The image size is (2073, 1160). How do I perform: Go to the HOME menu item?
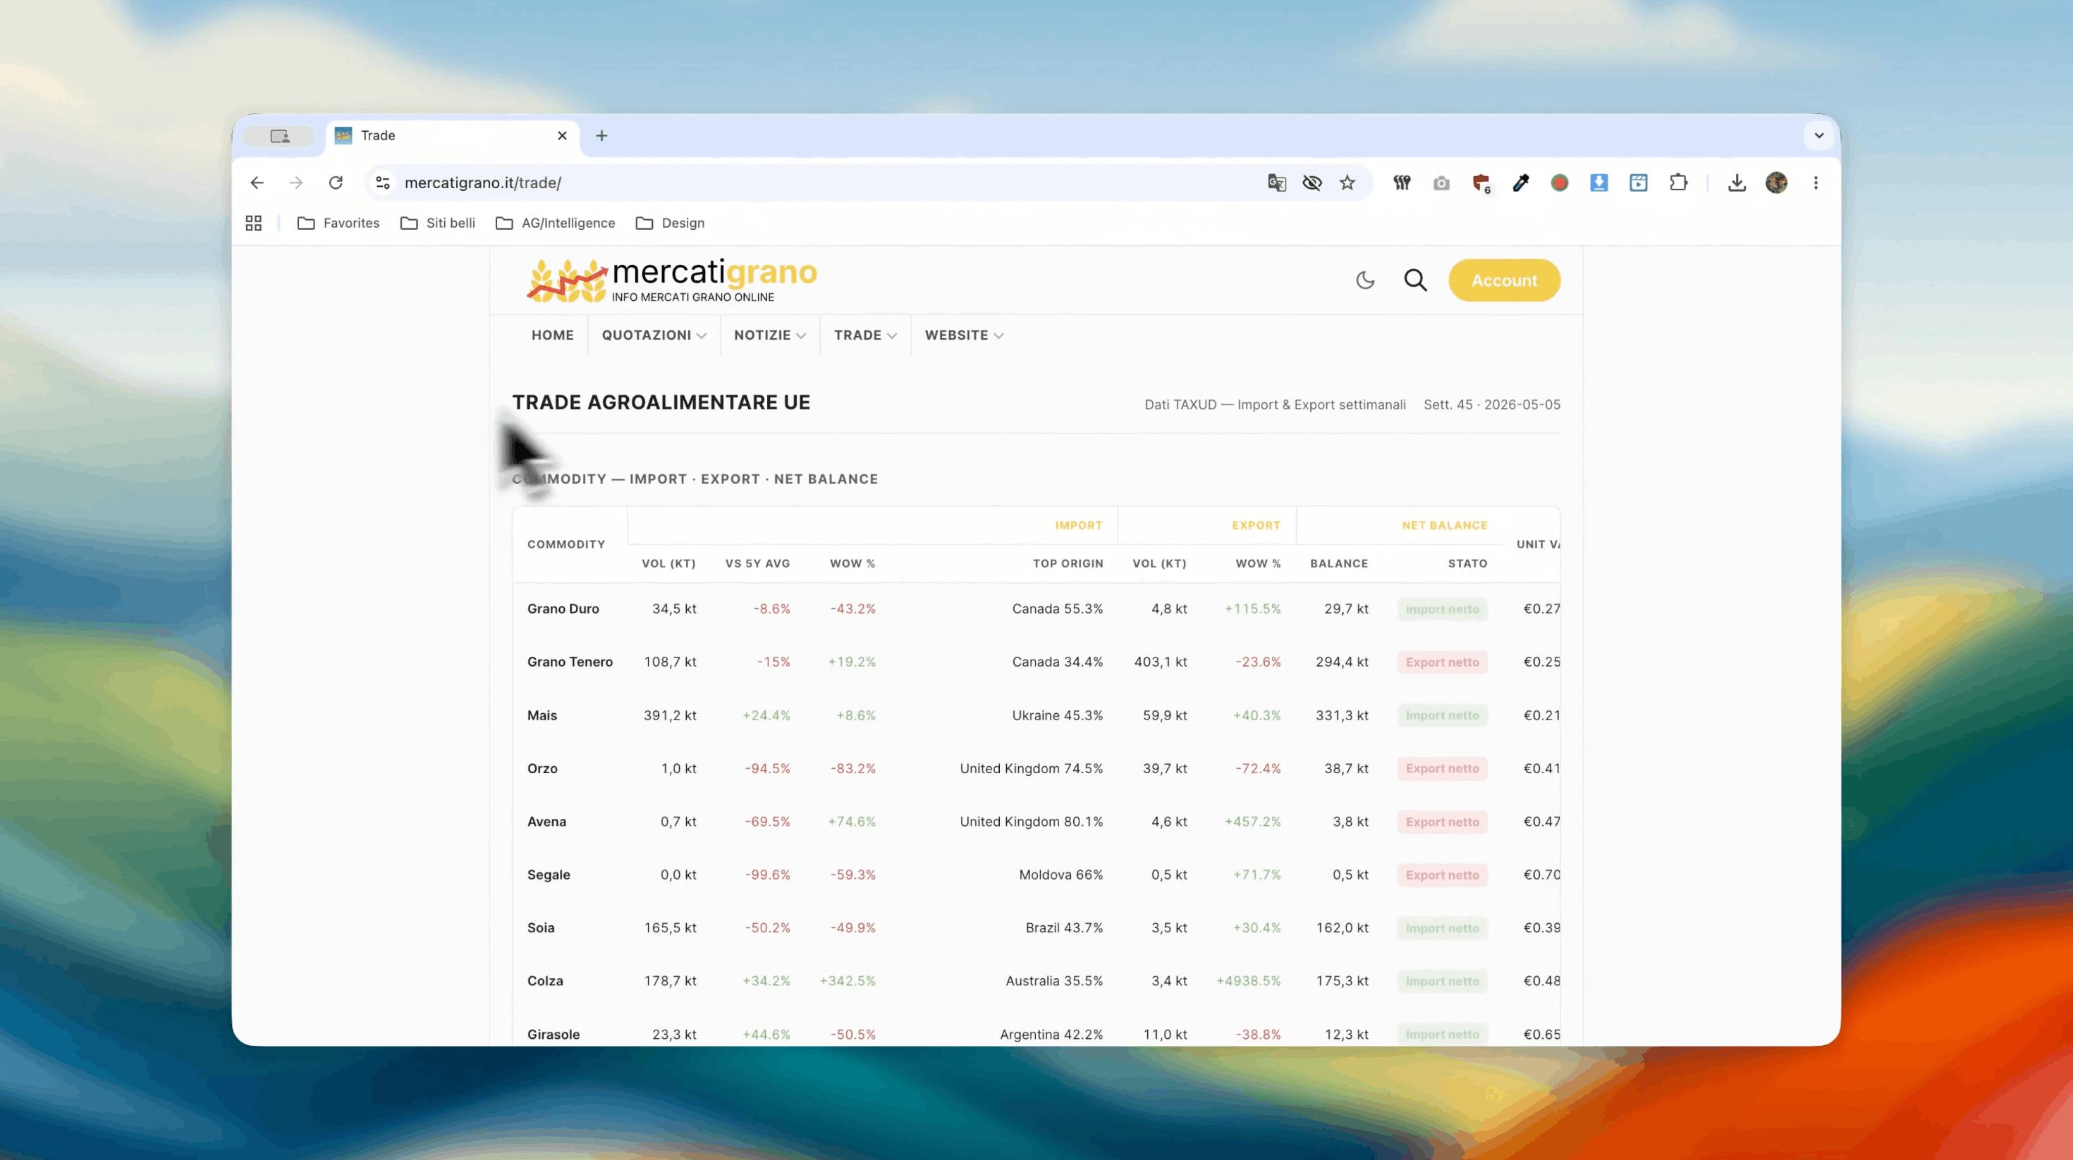(x=552, y=335)
